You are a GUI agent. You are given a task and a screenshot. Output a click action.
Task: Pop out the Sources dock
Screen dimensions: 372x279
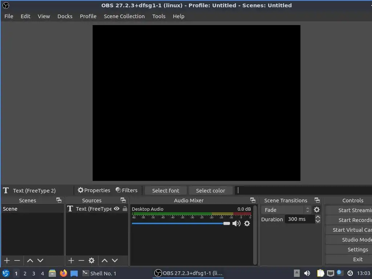coord(123,200)
